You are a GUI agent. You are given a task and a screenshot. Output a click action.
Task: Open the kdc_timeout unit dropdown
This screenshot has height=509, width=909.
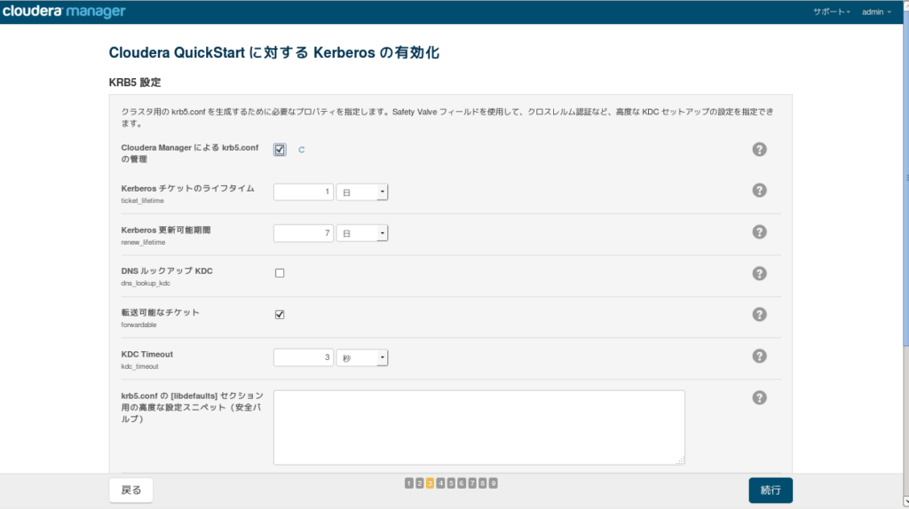coord(362,358)
